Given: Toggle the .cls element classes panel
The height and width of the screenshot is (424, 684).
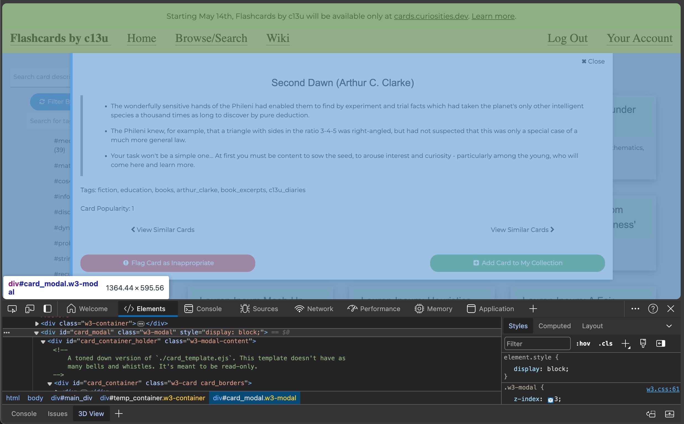Looking at the screenshot, I should (605, 343).
